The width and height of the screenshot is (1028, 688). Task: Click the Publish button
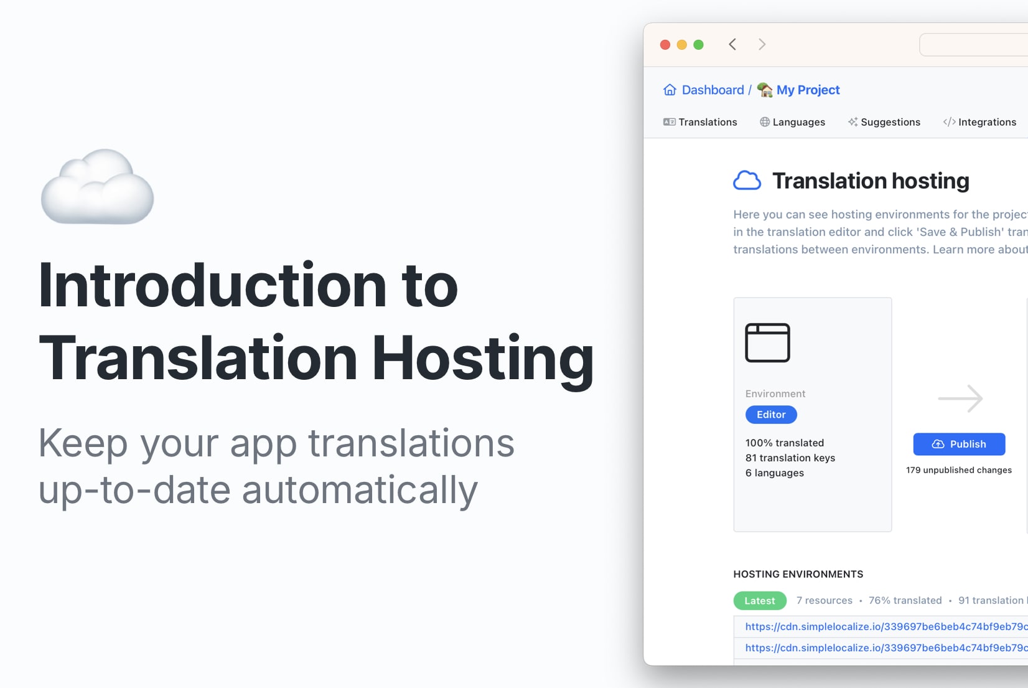coord(959,444)
